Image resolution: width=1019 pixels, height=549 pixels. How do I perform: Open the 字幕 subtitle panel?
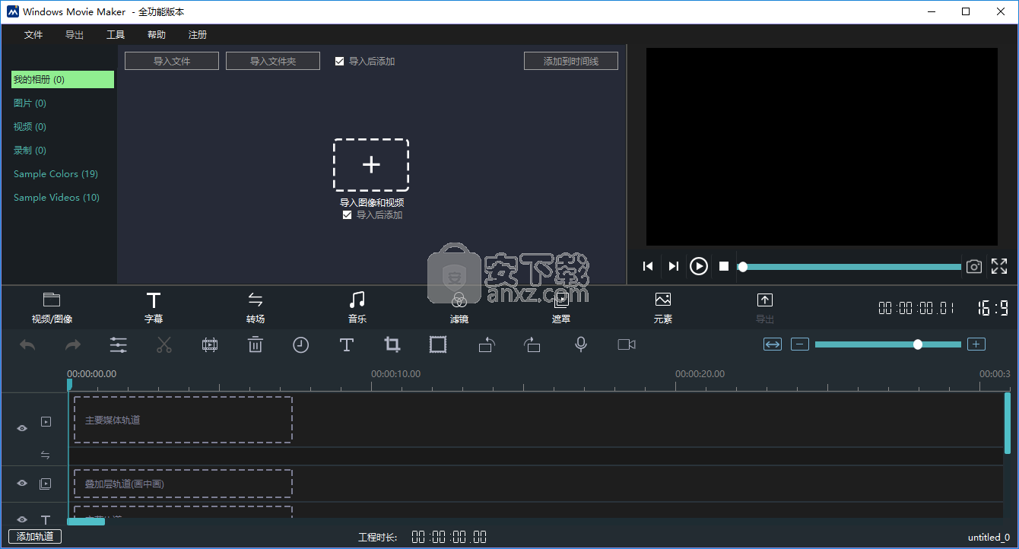(154, 308)
